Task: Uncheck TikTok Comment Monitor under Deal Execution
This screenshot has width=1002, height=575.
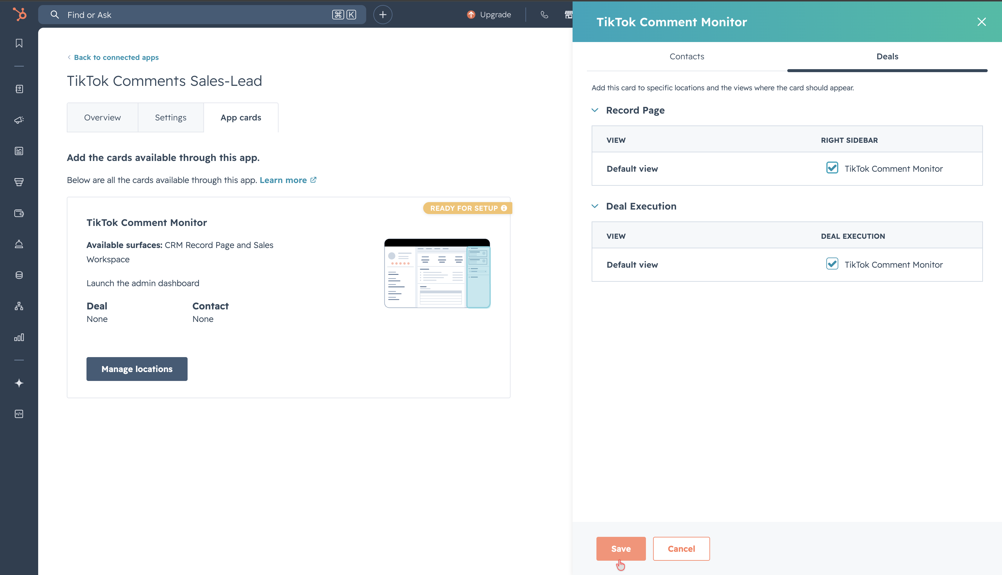Action: 832,264
